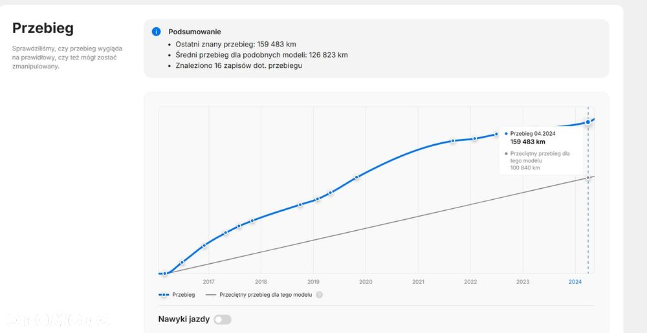
Task: Click the 2022 year label on the axis
Action: click(x=470, y=282)
